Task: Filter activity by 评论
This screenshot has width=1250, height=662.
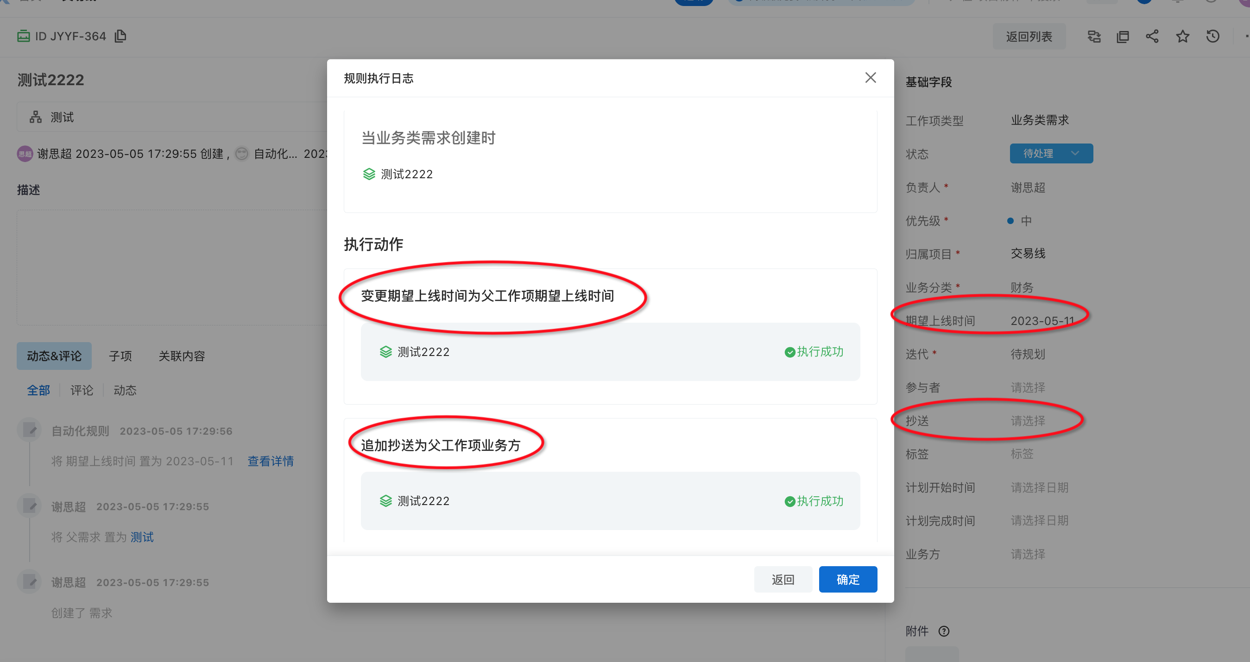Action: click(82, 390)
